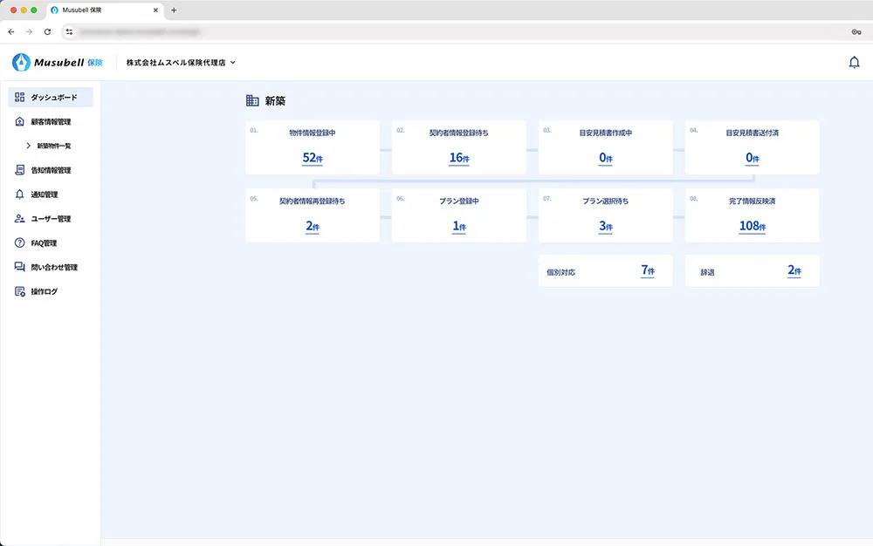Click the ユーザー管理 people icon
The height and width of the screenshot is (546, 873).
click(20, 219)
